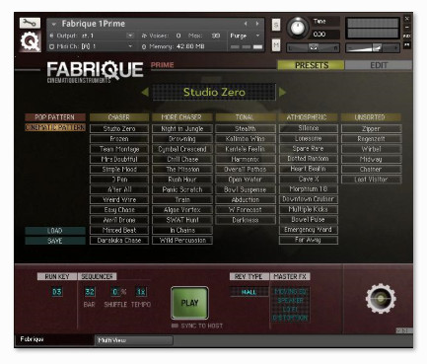The width and height of the screenshot is (427, 364).
Task: Expand the Purge dropdown menu
Action: pyautogui.click(x=258, y=36)
